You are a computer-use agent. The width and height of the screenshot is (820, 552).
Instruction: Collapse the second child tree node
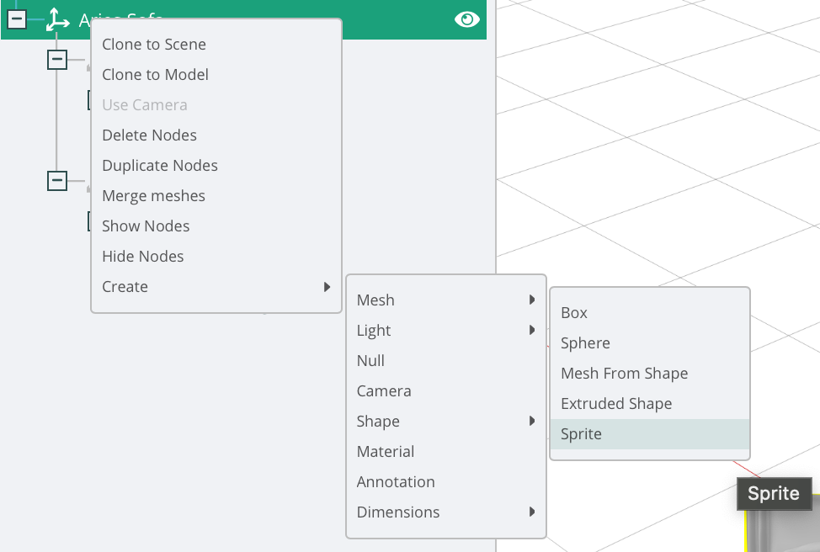point(57,180)
